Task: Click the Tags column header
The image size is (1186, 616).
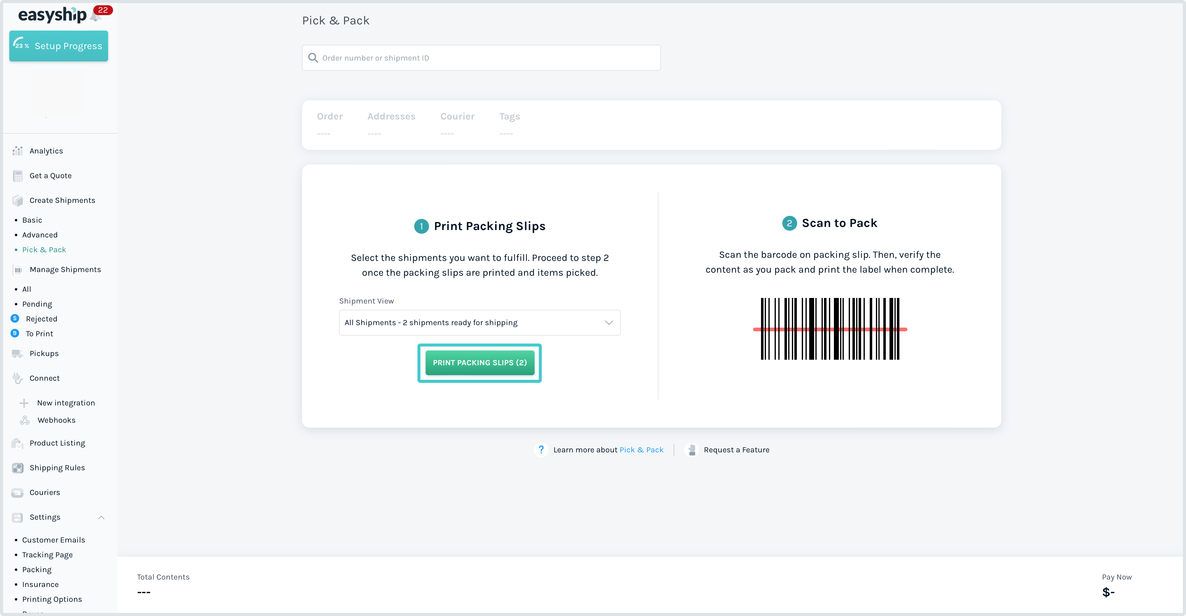Action: pos(510,116)
